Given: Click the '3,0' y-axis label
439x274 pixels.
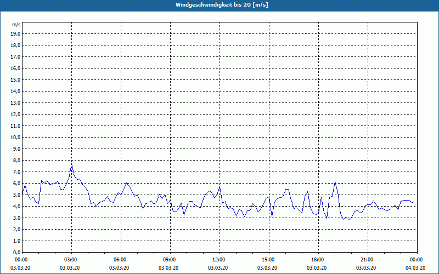Looking at the screenshot, I should (16, 218).
